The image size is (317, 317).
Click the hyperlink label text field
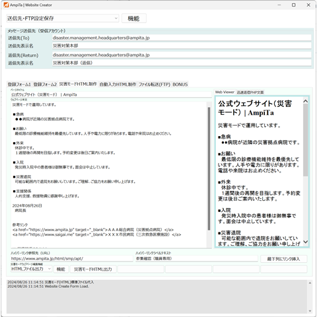click(x=197, y=259)
